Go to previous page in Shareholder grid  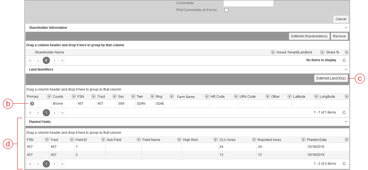[38, 60]
